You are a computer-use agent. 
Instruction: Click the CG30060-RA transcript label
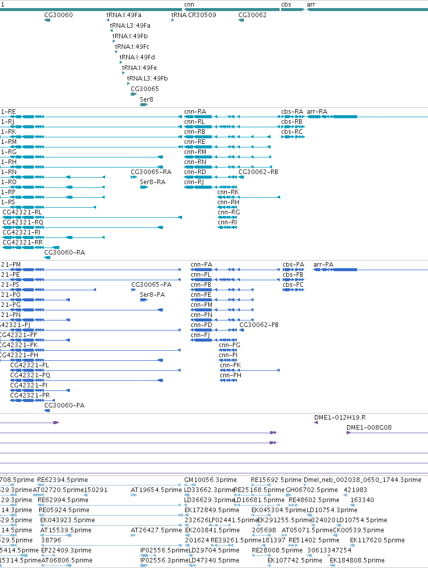tap(64, 253)
